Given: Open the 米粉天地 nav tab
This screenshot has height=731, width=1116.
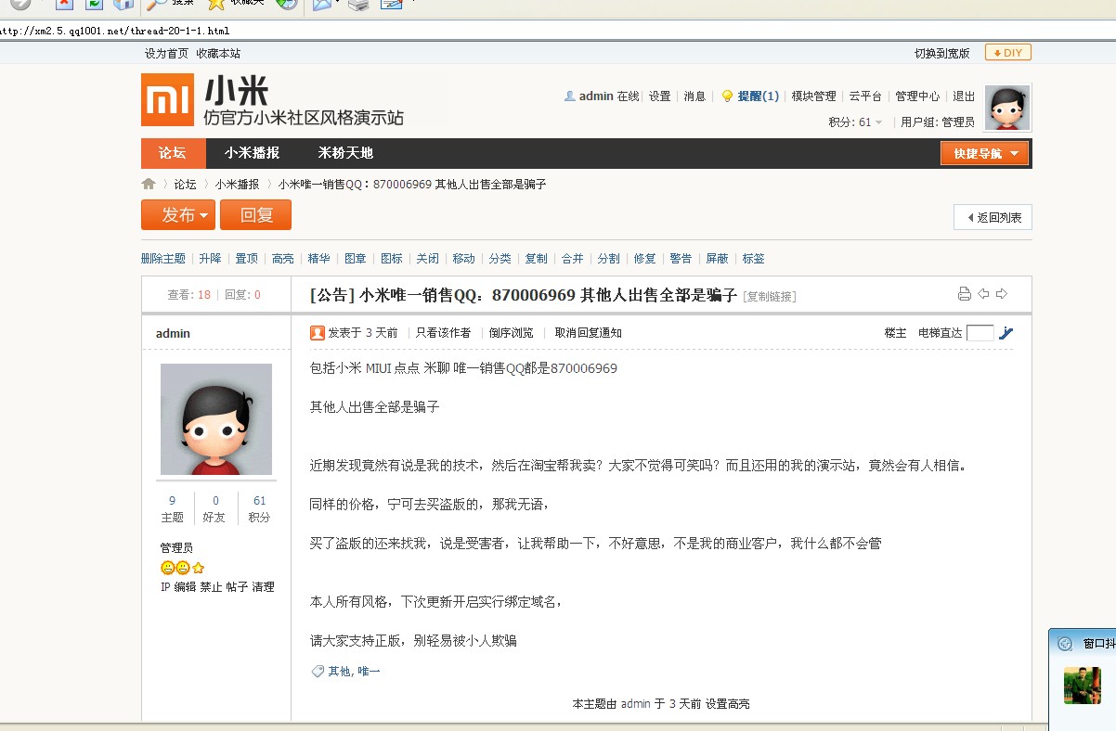Looking at the screenshot, I should (345, 153).
